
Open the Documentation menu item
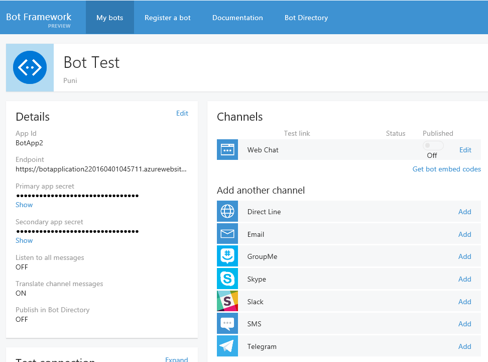237,18
